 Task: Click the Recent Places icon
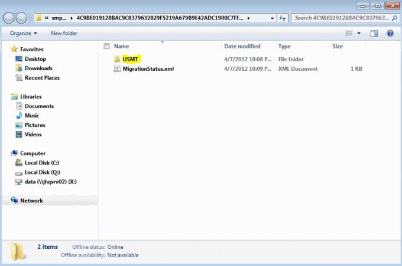(x=19, y=77)
